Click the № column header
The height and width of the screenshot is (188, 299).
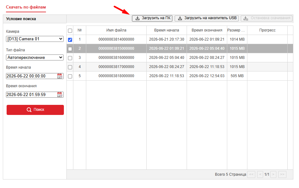[80, 30]
